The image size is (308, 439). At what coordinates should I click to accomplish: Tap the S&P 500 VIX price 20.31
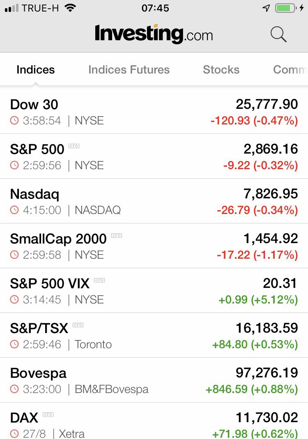(280, 283)
